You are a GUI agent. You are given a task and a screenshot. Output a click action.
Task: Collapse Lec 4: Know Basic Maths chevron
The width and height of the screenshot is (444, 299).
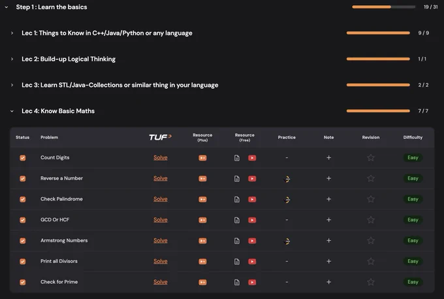click(x=12, y=111)
